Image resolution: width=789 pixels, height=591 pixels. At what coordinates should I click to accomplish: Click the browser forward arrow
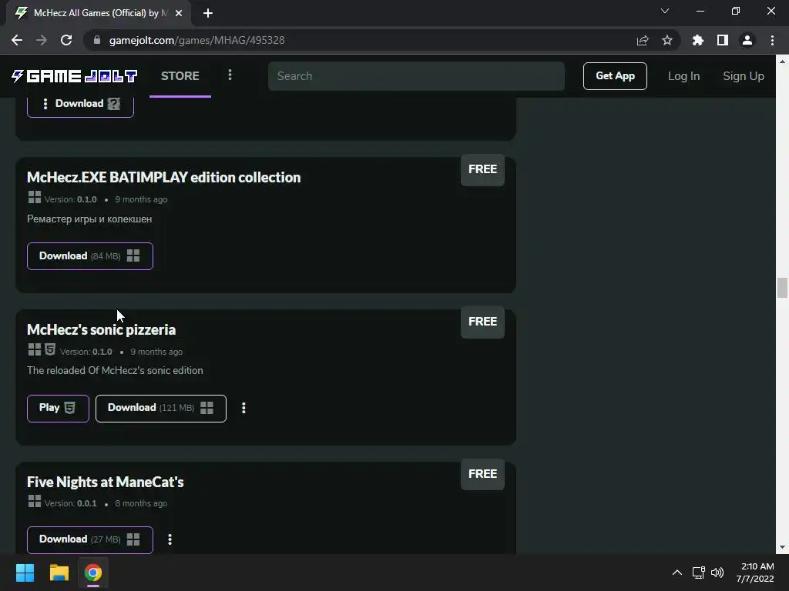pyautogui.click(x=42, y=40)
